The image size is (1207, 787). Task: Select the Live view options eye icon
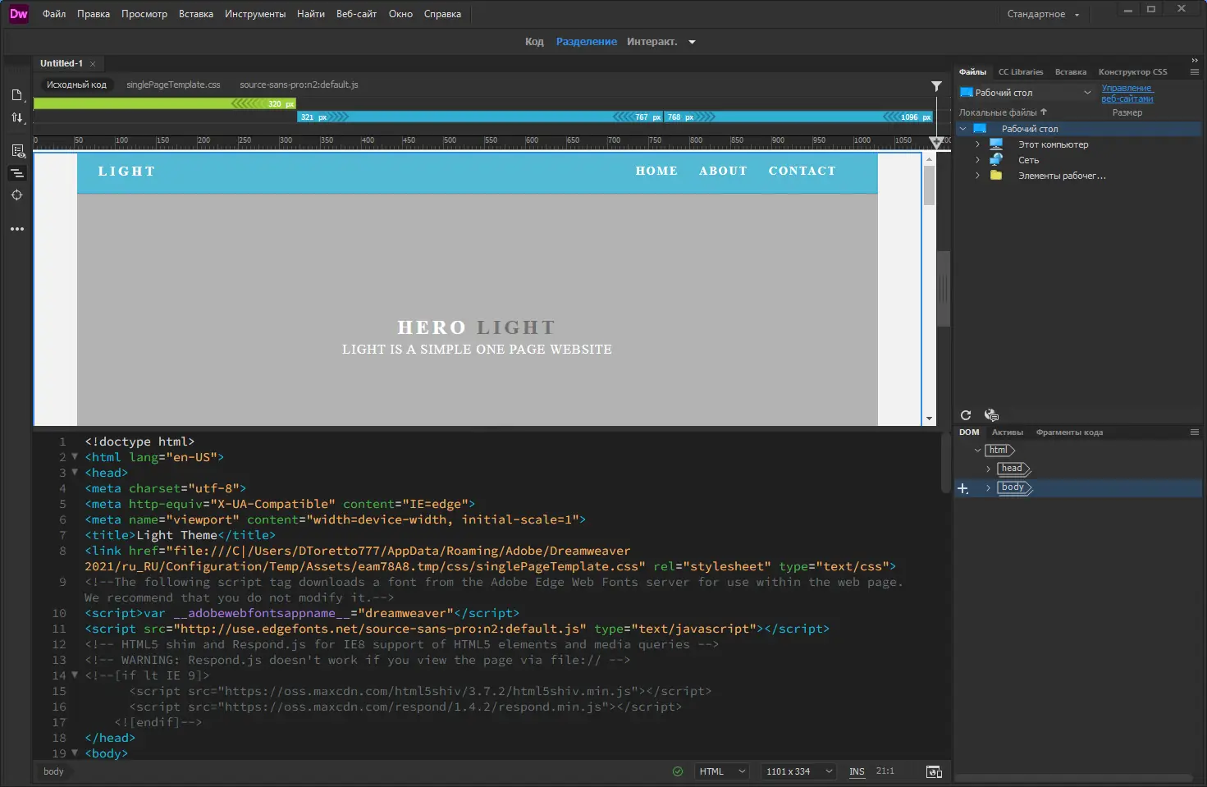pos(17,151)
